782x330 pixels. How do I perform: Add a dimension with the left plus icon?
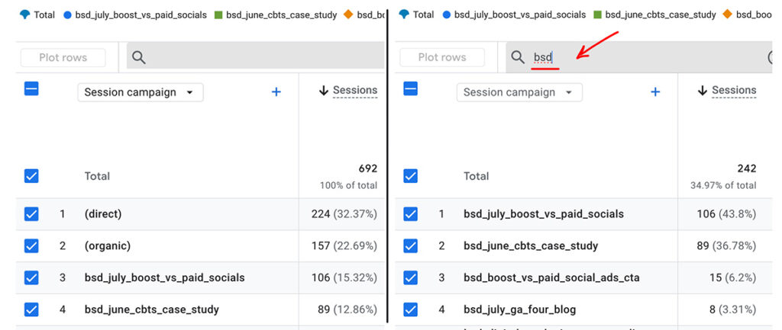[276, 92]
